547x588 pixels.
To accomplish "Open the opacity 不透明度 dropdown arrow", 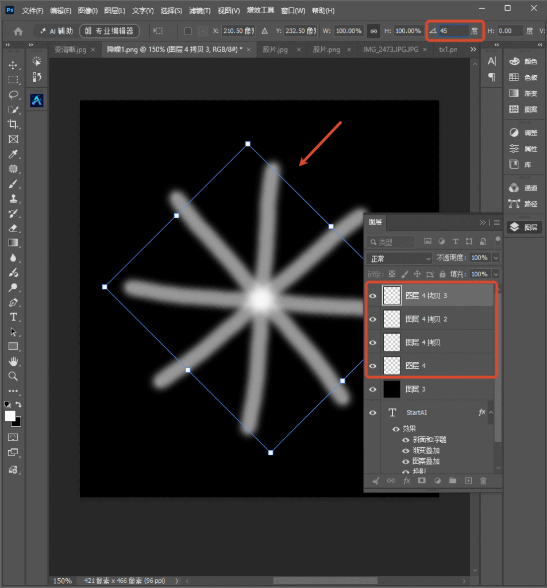I will (496, 258).
